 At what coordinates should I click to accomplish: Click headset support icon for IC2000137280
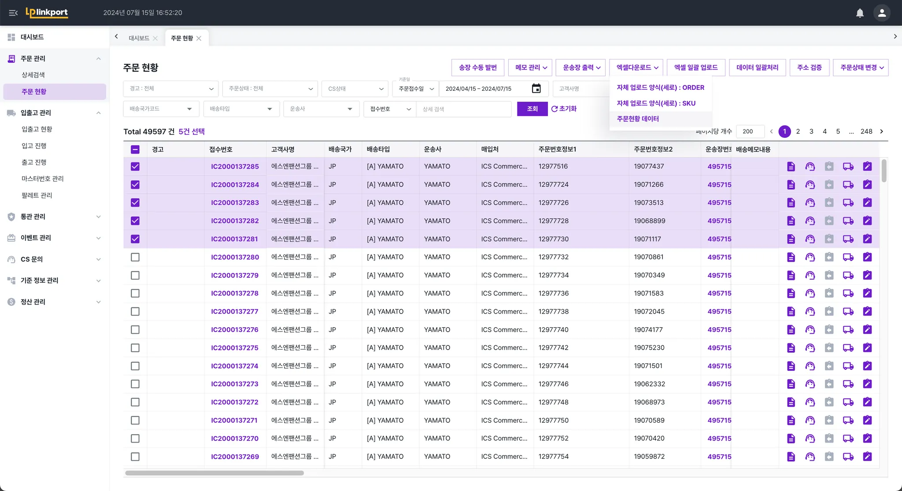(x=810, y=257)
